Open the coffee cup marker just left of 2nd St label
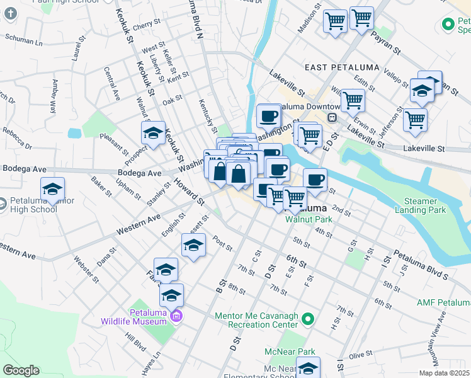This screenshot has width=471, height=378. (315, 181)
